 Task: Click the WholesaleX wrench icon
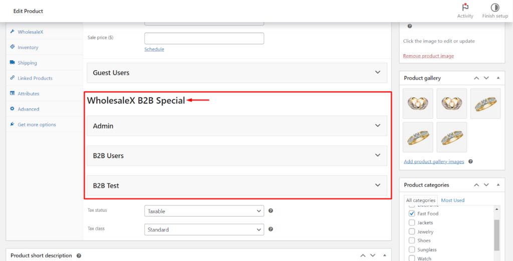13,32
